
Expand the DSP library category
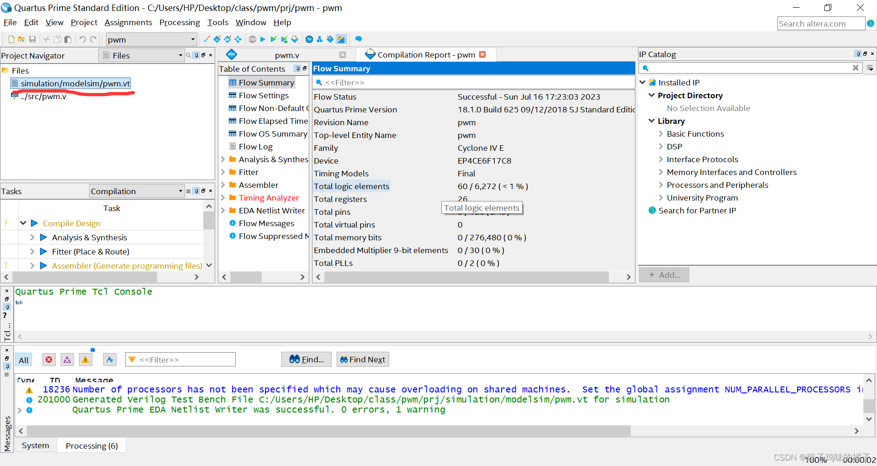click(x=660, y=146)
